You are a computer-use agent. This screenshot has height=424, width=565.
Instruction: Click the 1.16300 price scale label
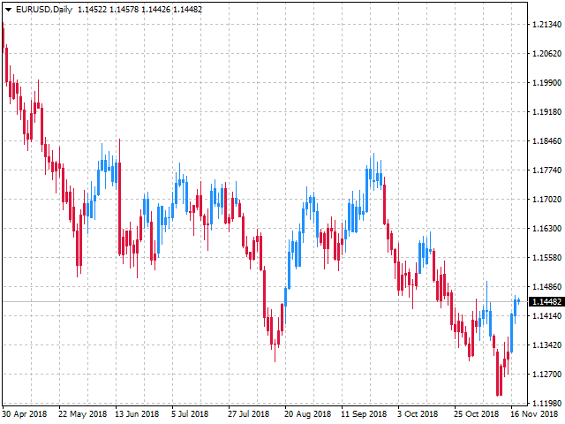click(x=546, y=229)
